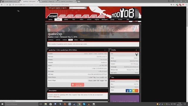Switch to the mod's files tab

tap(70, 40)
